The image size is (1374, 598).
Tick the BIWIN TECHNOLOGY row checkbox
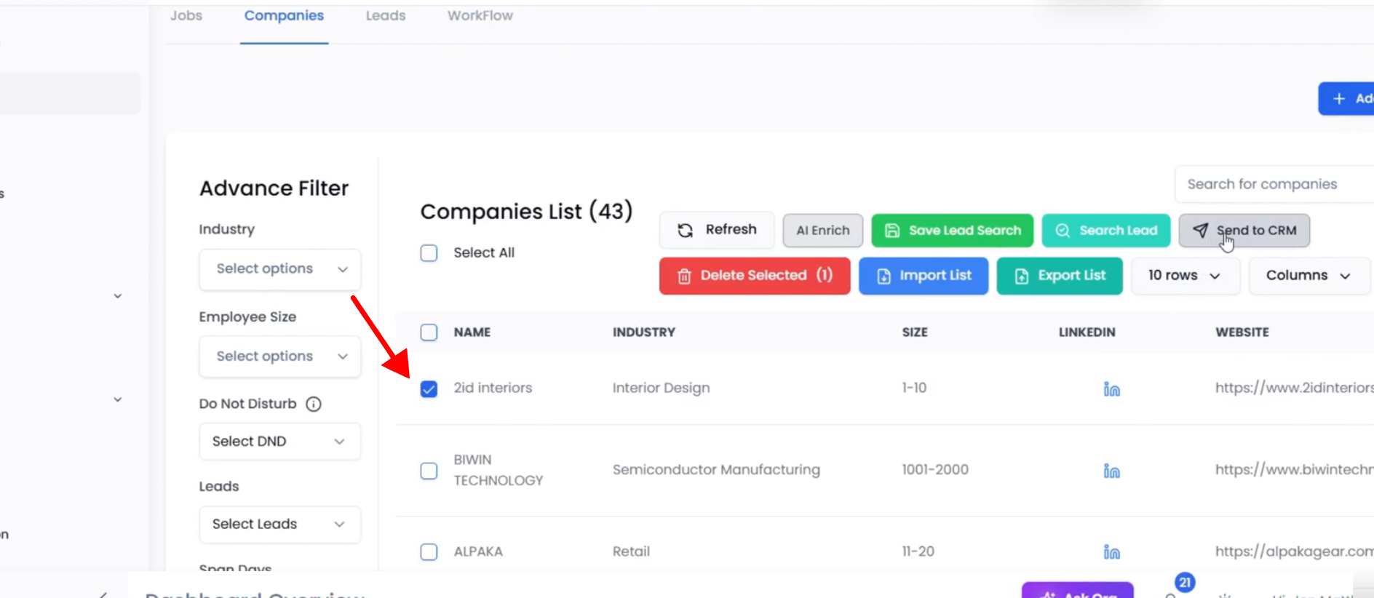(429, 471)
